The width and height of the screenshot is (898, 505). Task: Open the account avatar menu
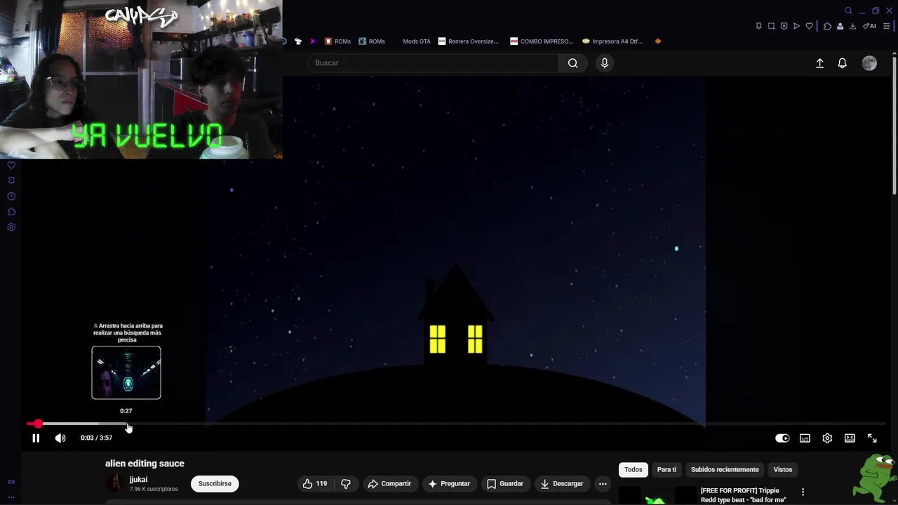click(x=869, y=63)
